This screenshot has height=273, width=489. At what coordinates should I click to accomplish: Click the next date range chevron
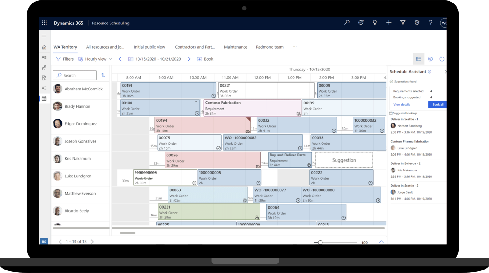(189, 59)
